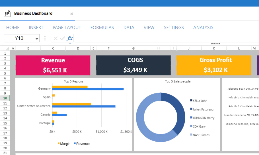Click the Margin legend color swatch
The width and height of the screenshot is (259, 155).
click(x=59, y=144)
